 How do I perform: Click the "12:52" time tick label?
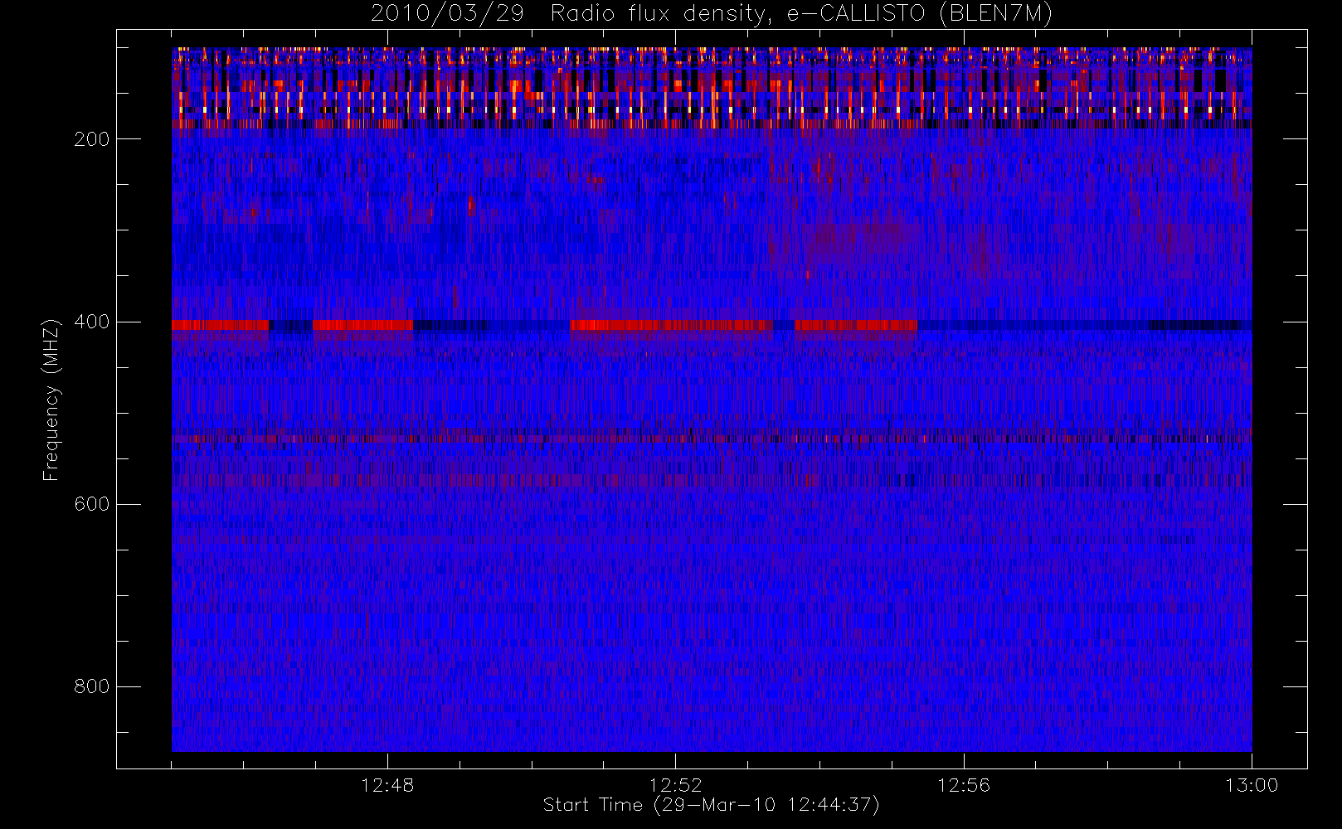coord(675,785)
